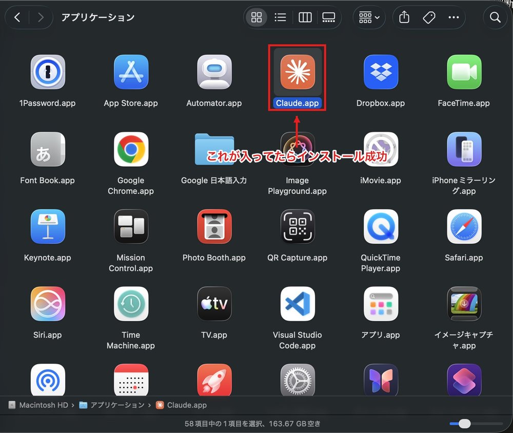The image size is (513, 433).
Task: Select the Time Machine app icon
Action: point(131,304)
